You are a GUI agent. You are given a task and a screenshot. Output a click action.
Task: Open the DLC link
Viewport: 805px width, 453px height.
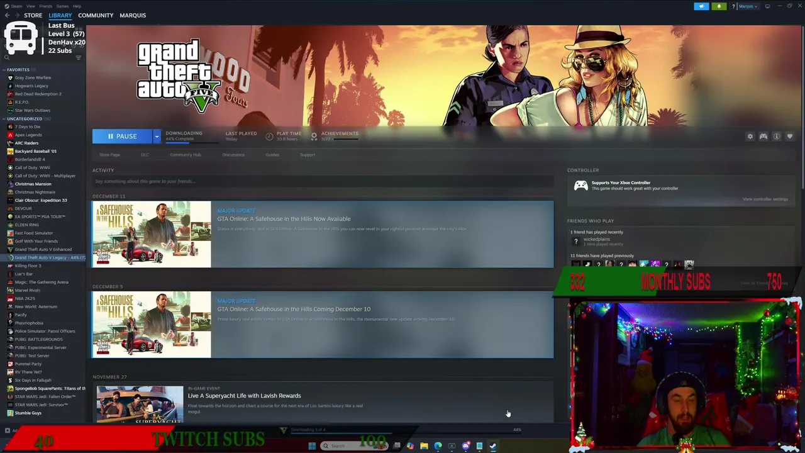pyautogui.click(x=145, y=155)
